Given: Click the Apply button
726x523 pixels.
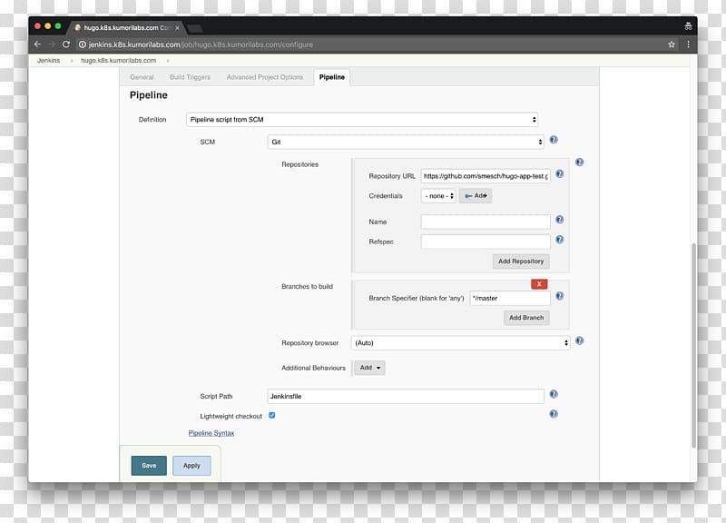Looking at the screenshot, I should pos(191,466).
